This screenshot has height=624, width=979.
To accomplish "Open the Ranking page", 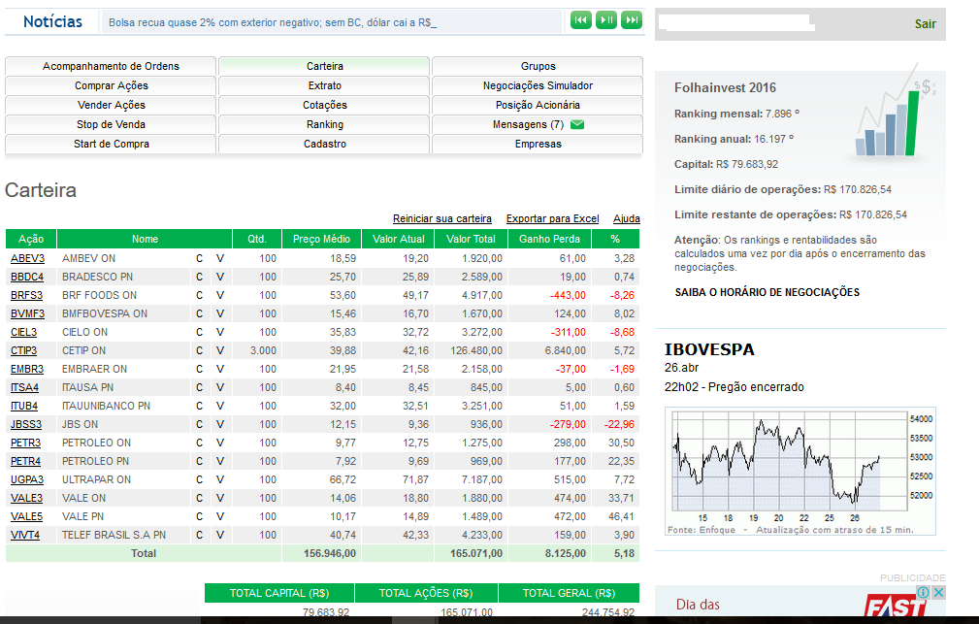I will 324,124.
